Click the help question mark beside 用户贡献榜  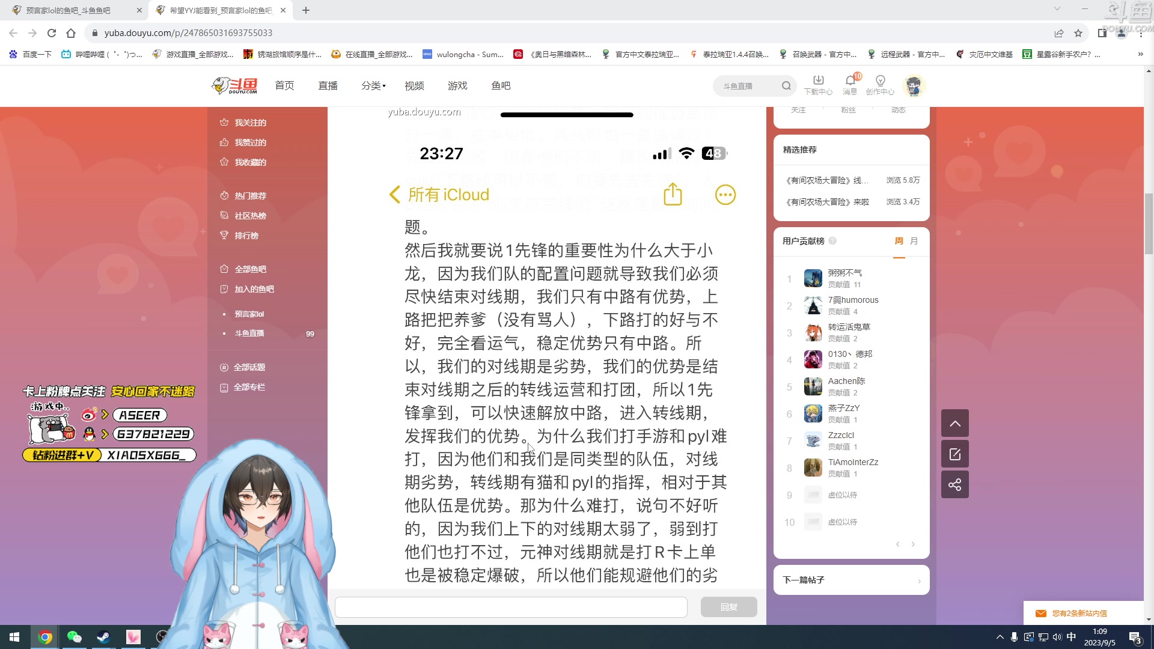click(x=832, y=241)
